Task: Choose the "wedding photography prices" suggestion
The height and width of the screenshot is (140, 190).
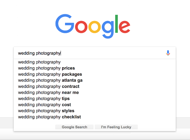Action: [x=46, y=68]
